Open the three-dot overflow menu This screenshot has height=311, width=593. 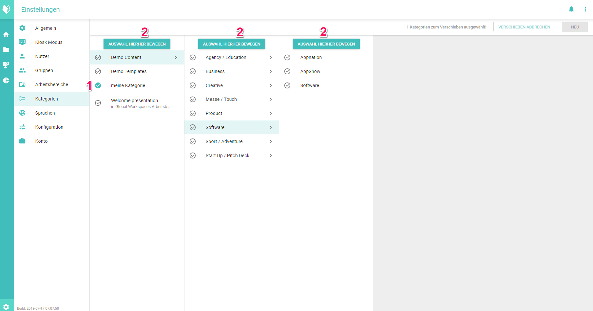coord(585,9)
